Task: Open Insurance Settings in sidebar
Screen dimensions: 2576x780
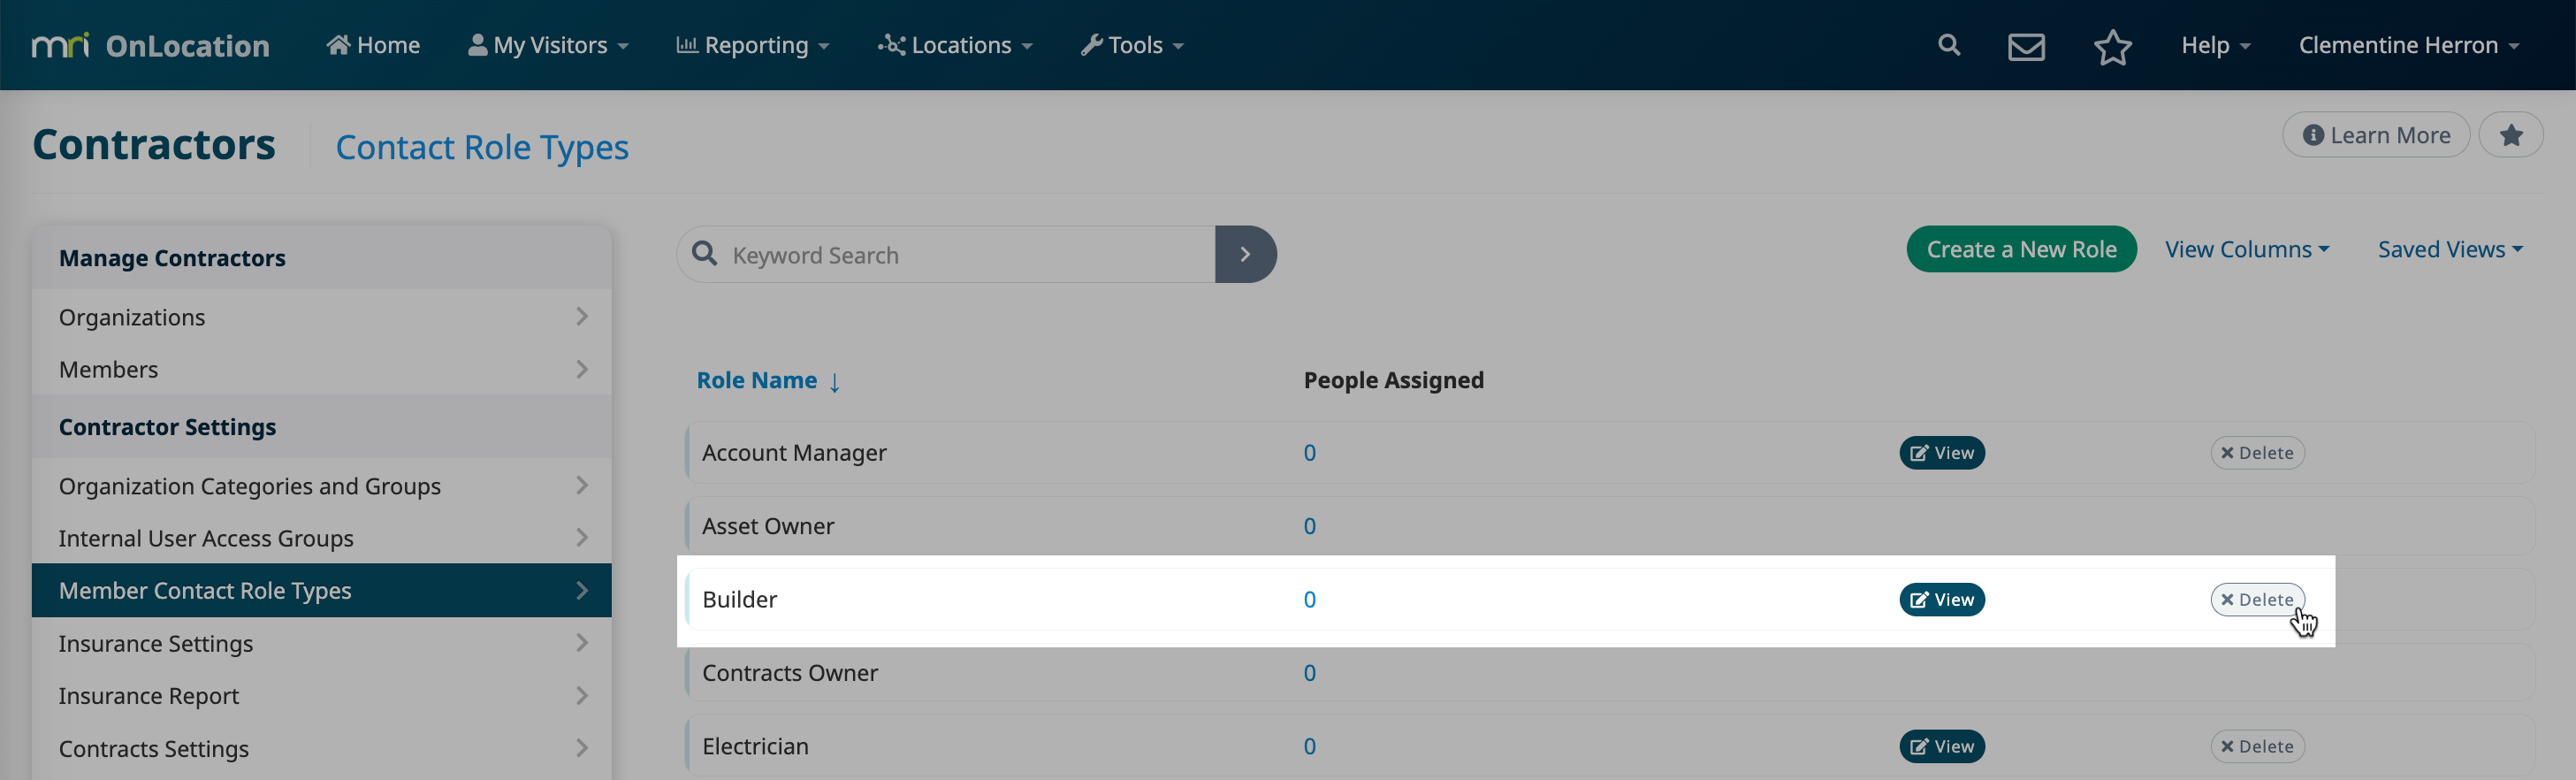Action: point(321,643)
